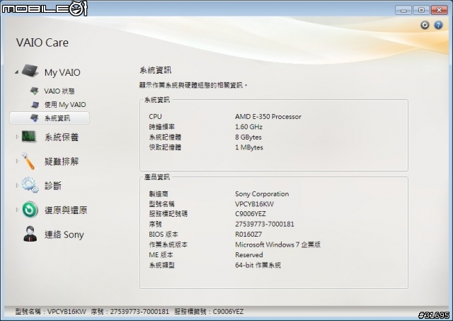The width and height of the screenshot is (453, 321).
Task: Close the VAIO Care window
Action: (439, 10)
